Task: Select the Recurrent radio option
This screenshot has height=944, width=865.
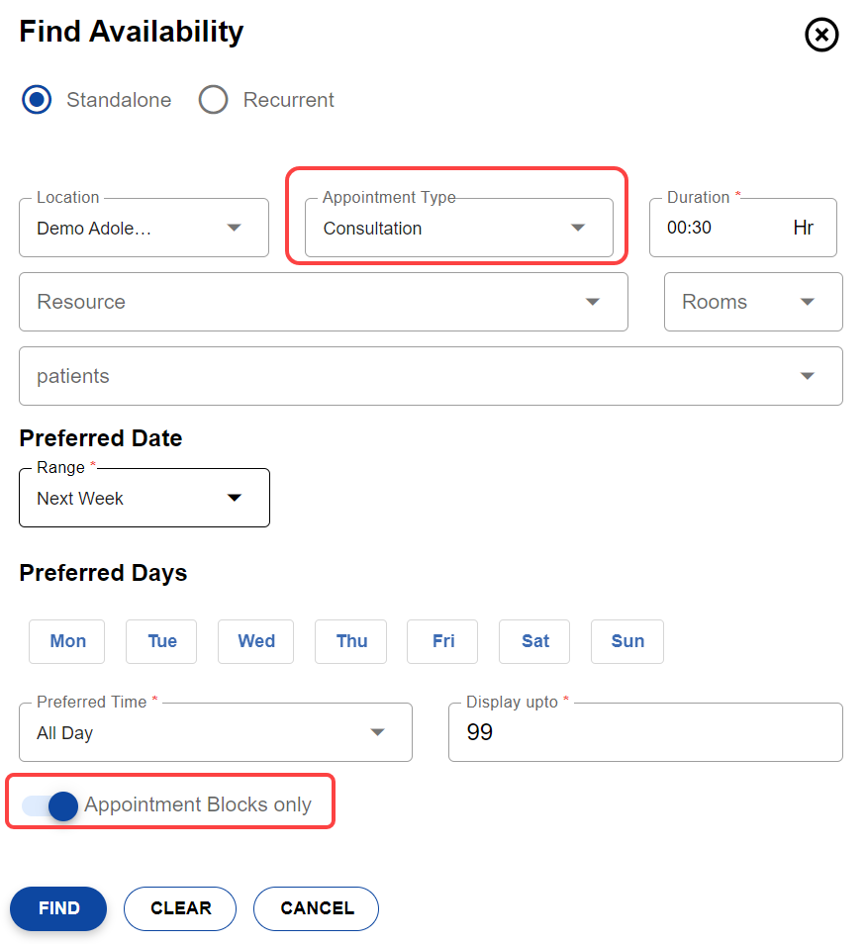Action: pos(213,100)
